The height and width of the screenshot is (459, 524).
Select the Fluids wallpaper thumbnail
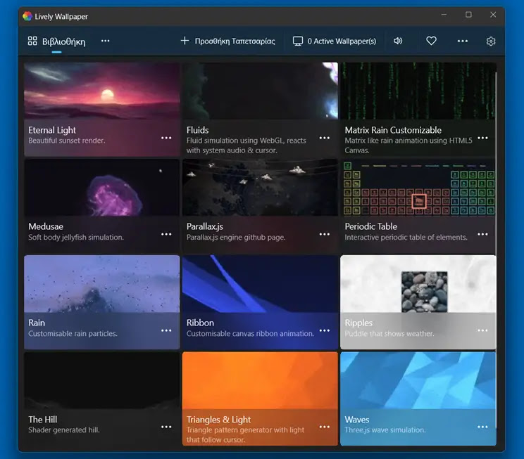click(x=260, y=91)
